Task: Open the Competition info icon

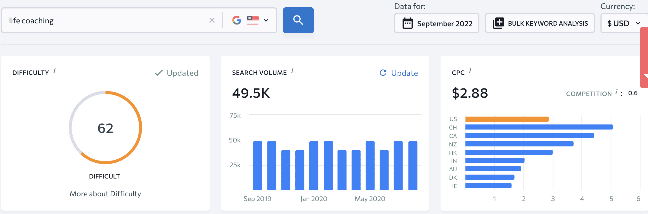Action: click(616, 92)
